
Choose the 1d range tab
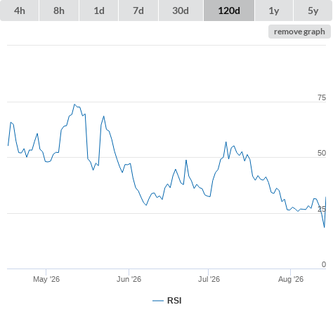click(x=99, y=11)
